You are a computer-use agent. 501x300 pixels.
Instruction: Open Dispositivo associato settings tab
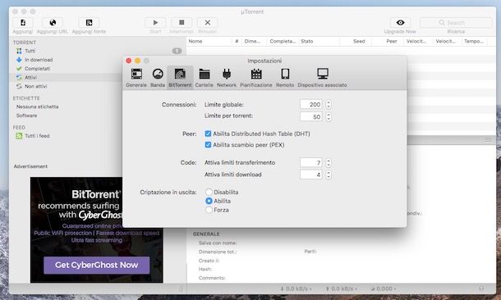(323, 78)
